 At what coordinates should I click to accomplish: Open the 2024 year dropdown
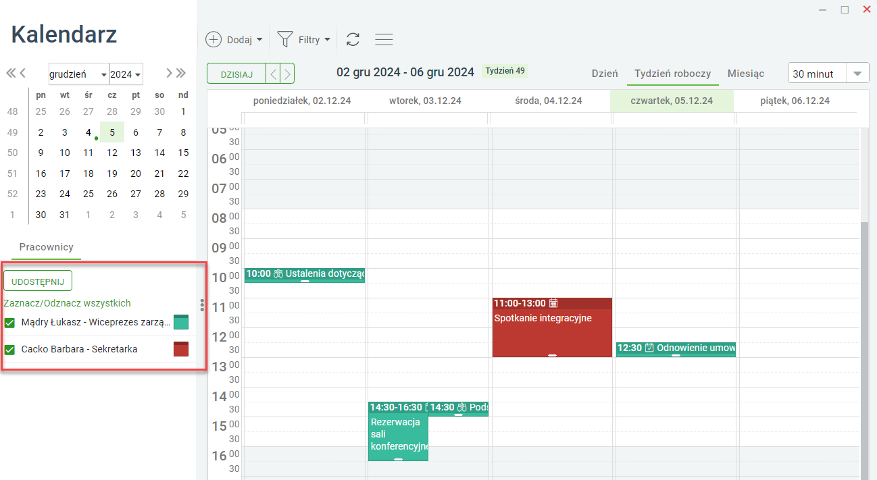point(126,74)
